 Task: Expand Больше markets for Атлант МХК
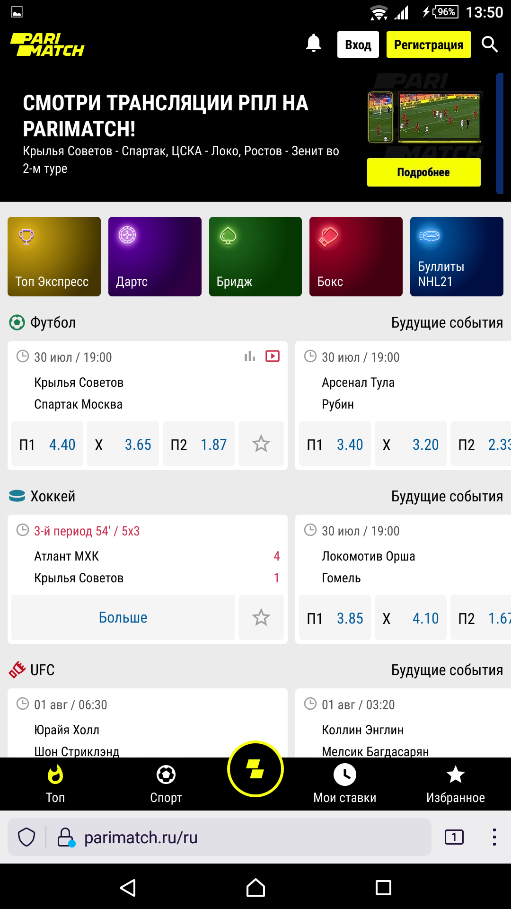click(x=123, y=617)
